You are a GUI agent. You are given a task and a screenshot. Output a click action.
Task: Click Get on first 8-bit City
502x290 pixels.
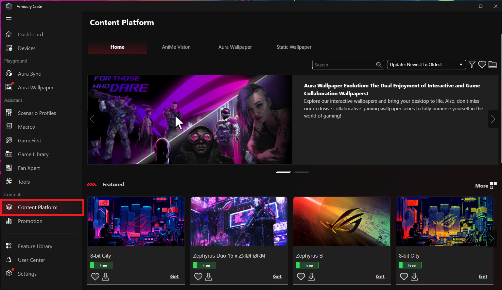click(x=175, y=277)
